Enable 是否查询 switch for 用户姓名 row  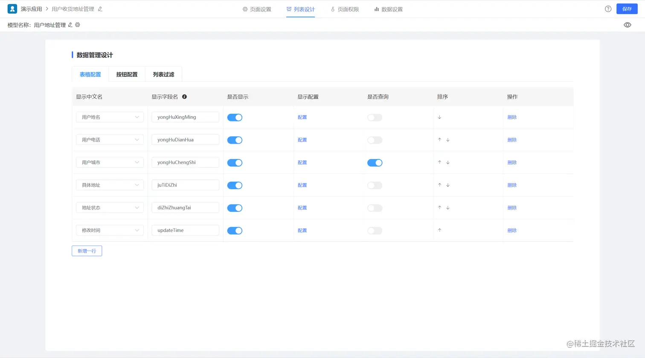pyautogui.click(x=375, y=118)
